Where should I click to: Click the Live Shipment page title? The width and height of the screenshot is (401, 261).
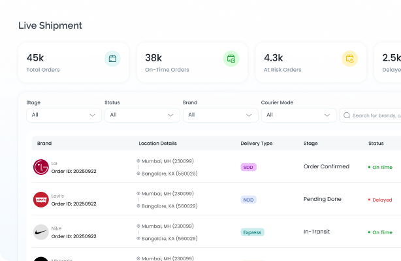click(50, 25)
